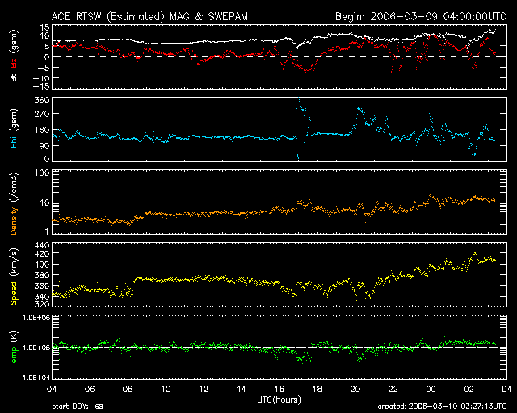Click the white 'Bt' axis label
The width and height of the screenshot is (517, 413).
click(x=14, y=77)
